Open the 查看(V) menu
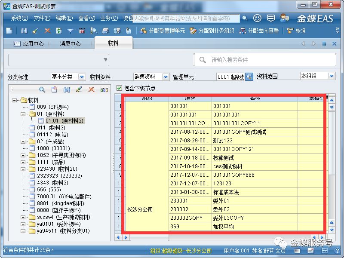Screen dimensions: 344x258 click(87, 18)
